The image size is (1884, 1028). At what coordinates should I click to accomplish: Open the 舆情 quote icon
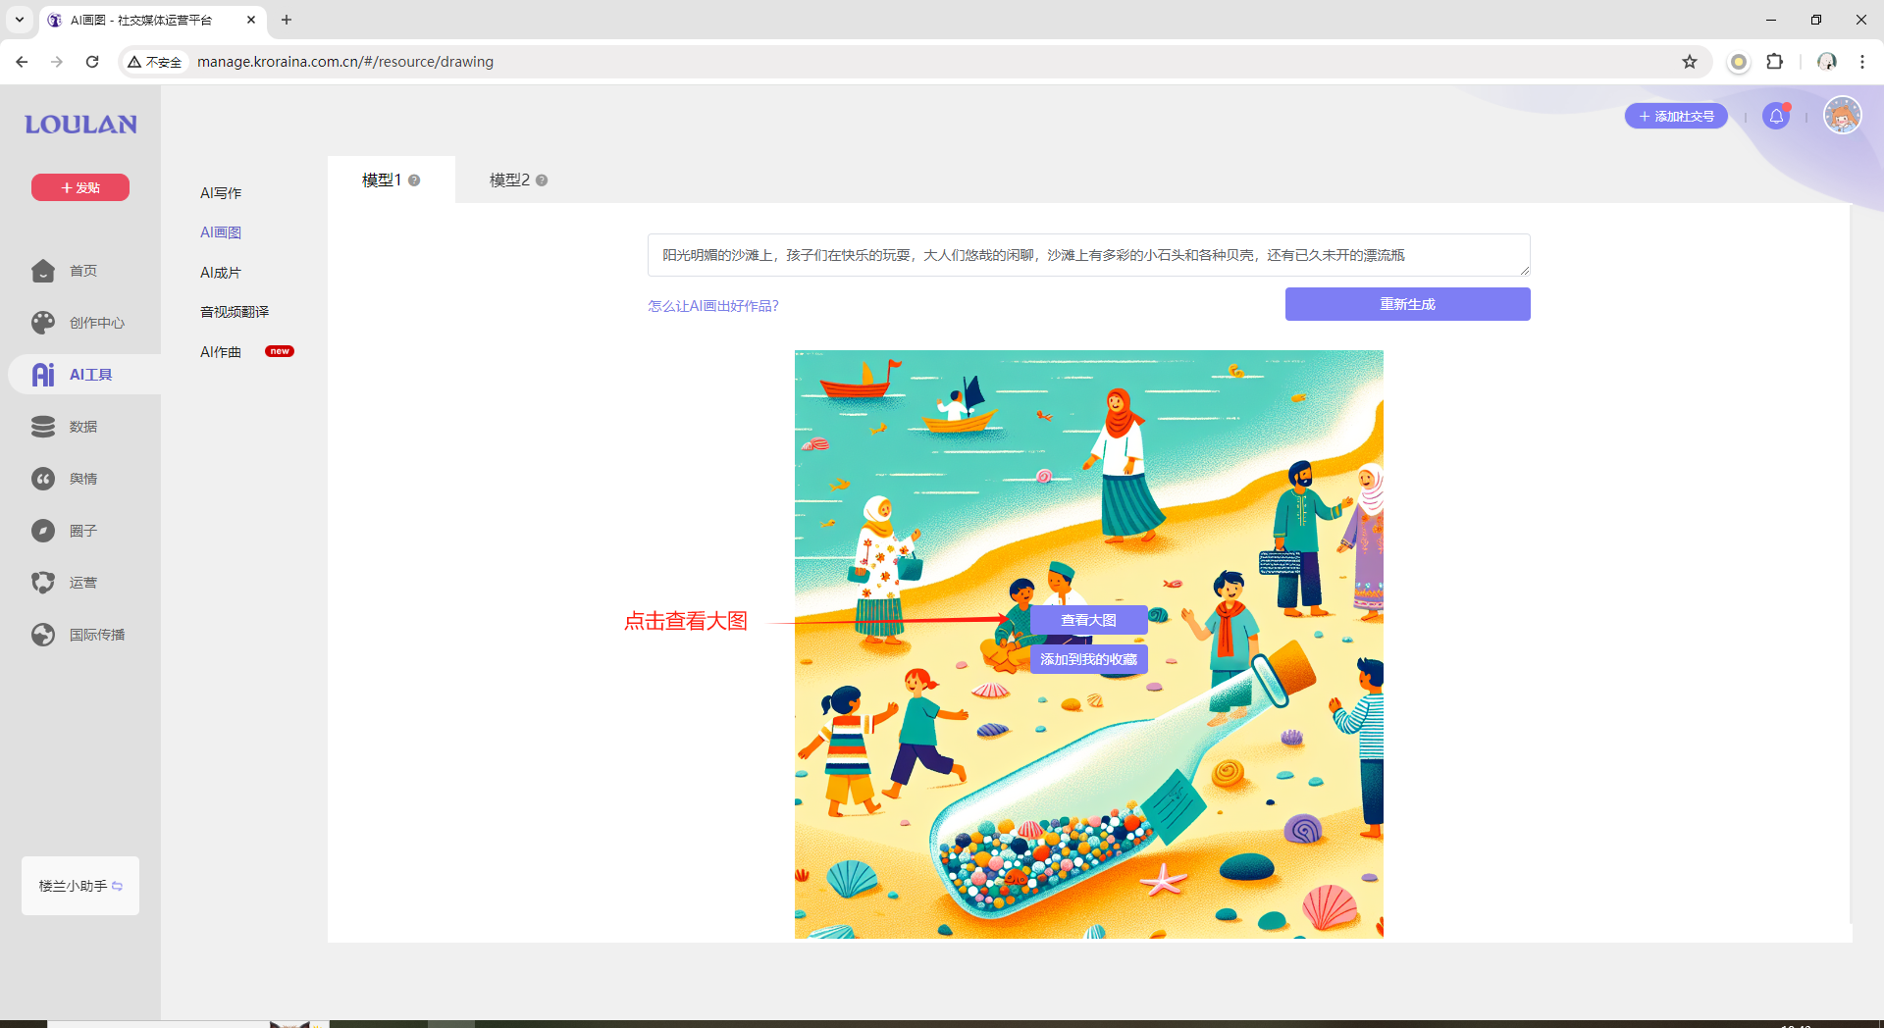pos(43,479)
